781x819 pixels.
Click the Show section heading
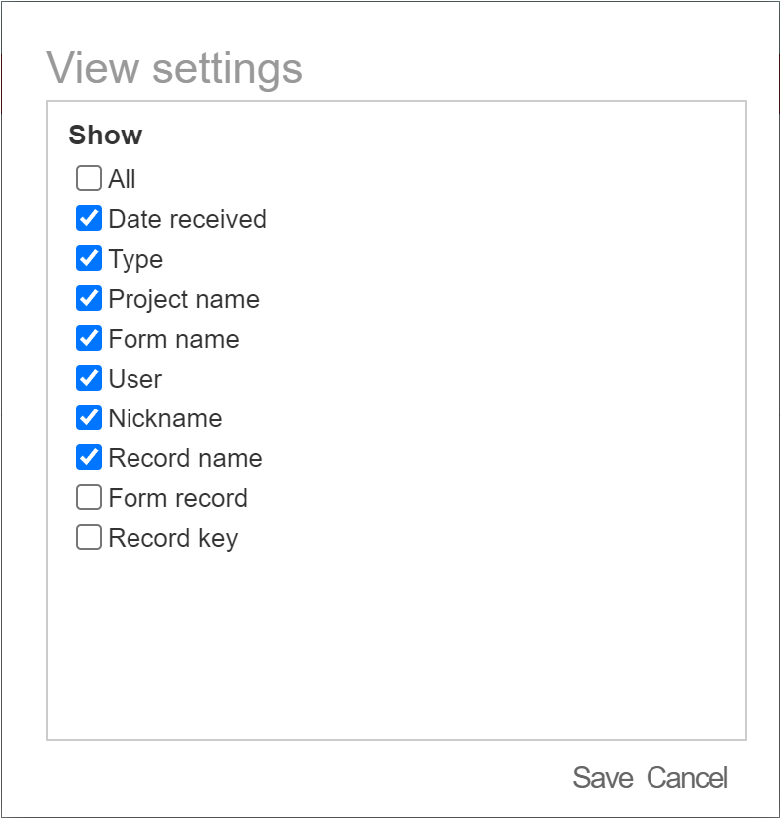[x=106, y=135]
